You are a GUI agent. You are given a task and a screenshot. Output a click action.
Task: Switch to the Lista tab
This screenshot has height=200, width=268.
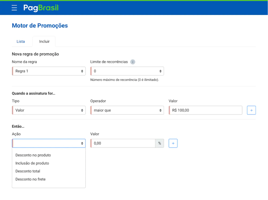click(21, 41)
